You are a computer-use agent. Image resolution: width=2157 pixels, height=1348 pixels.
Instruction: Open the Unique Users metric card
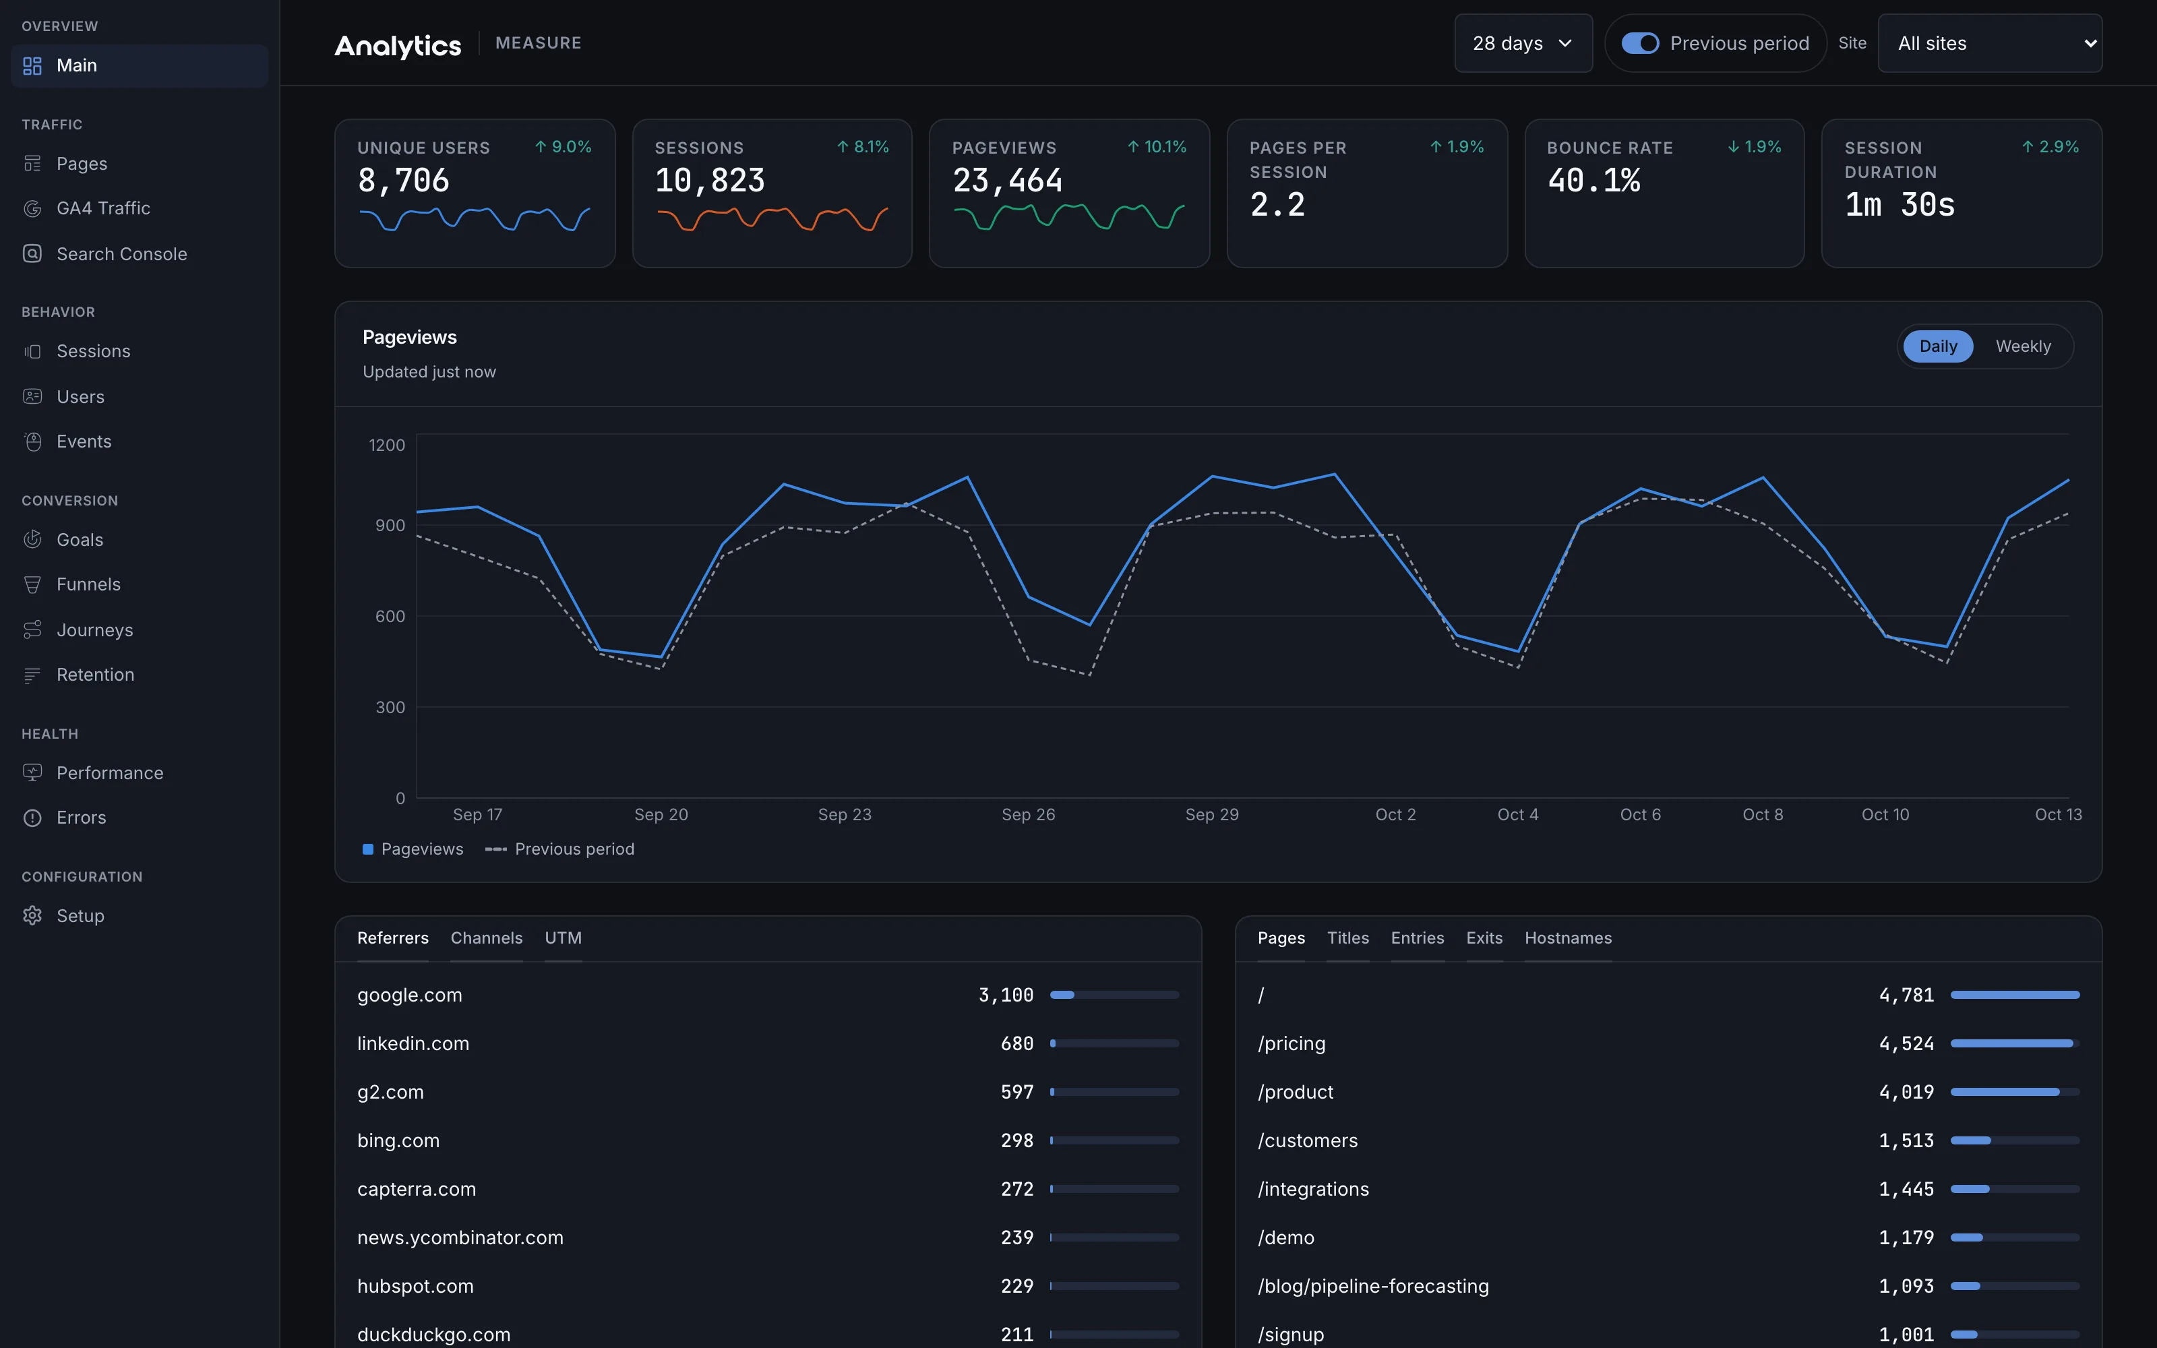475,193
